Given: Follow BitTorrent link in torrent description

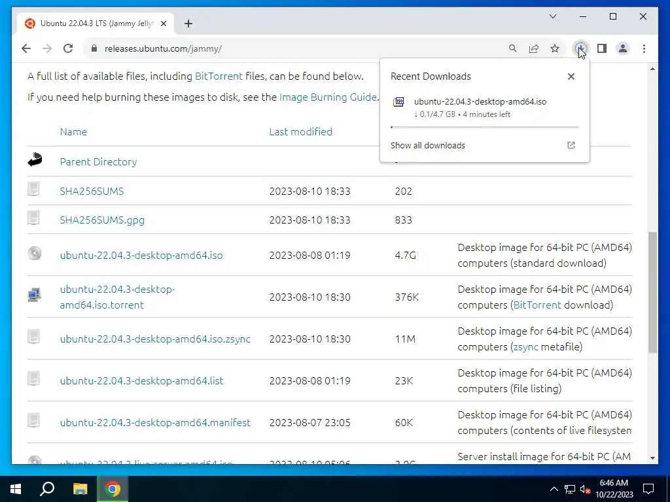Looking at the screenshot, I should pyautogui.click(x=537, y=305).
